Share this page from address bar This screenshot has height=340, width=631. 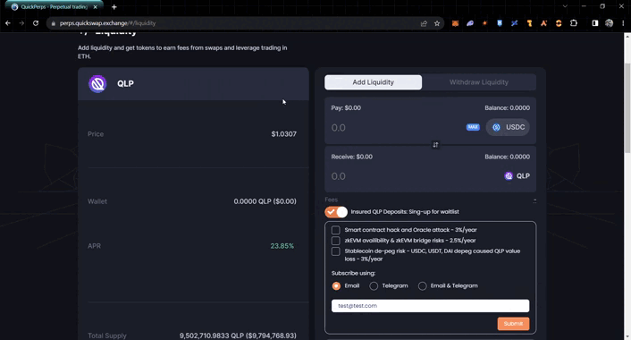point(424,23)
